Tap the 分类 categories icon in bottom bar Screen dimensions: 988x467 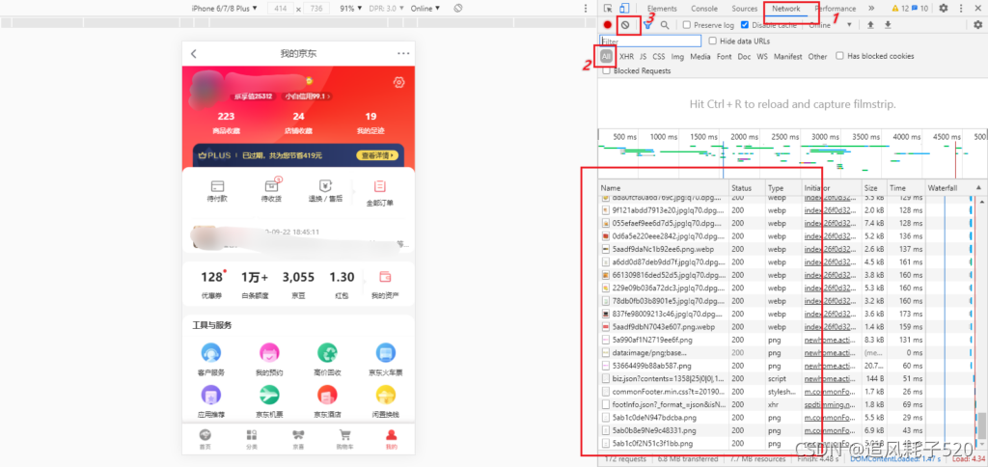pos(252,435)
